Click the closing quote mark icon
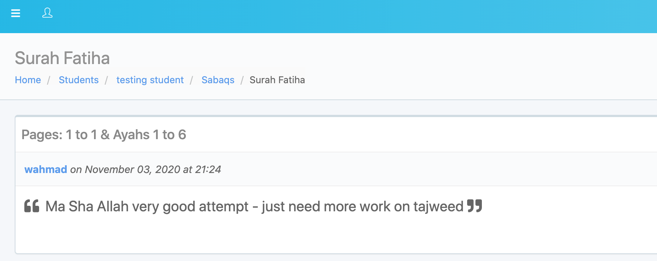 coord(474,206)
